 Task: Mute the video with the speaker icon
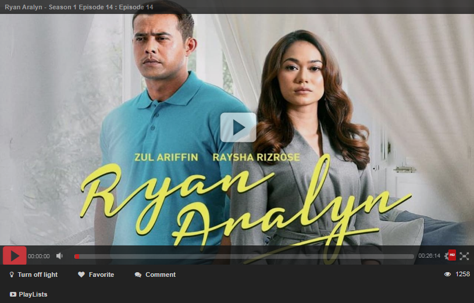coord(59,256)
